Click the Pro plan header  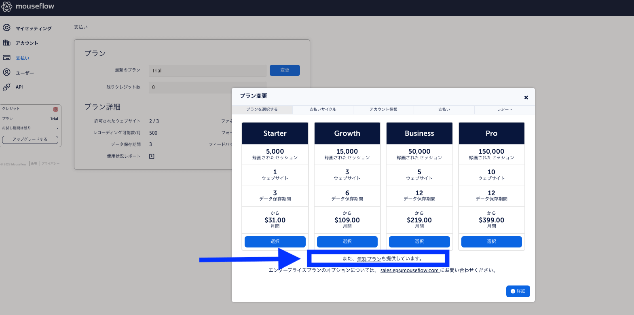[x=492, y=133]
